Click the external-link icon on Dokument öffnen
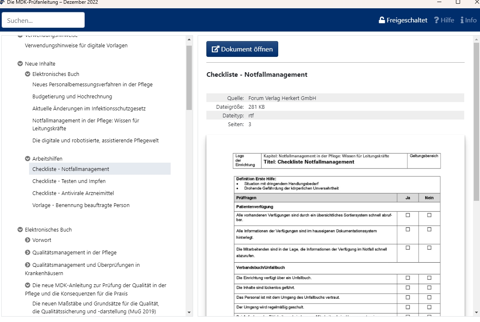The width and height of the screenshot is (480, 322). click(x=216, y=49)
